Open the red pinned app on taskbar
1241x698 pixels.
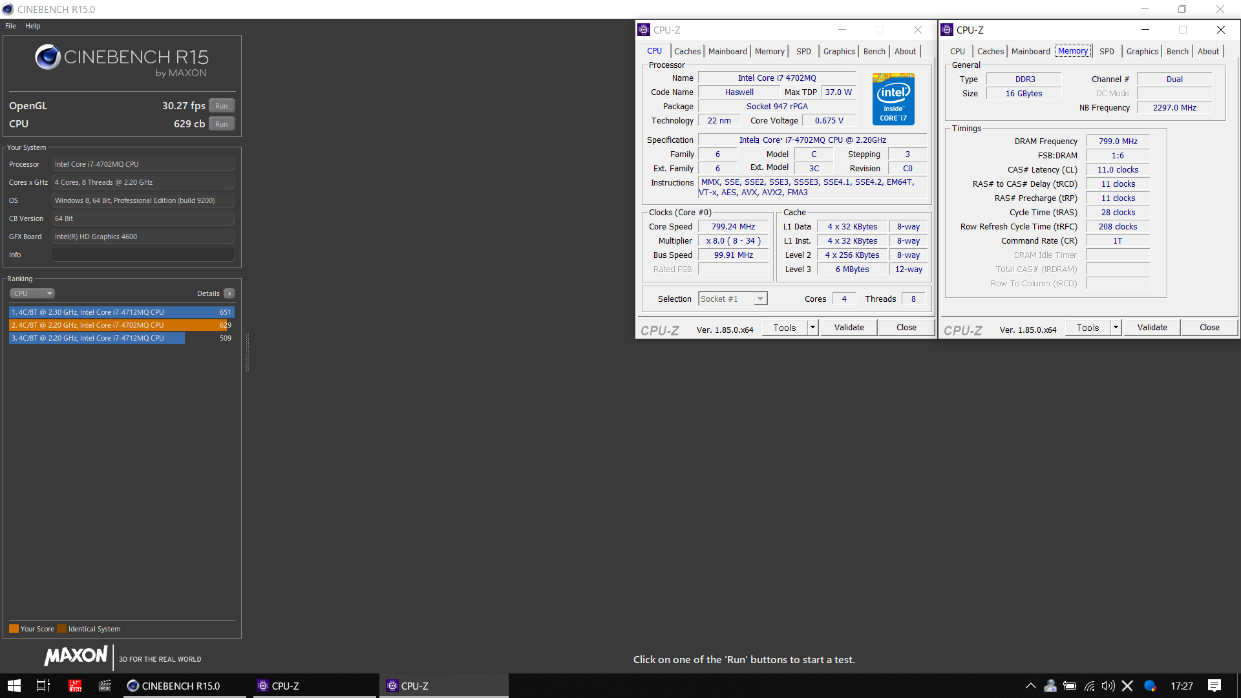[75, 686]
